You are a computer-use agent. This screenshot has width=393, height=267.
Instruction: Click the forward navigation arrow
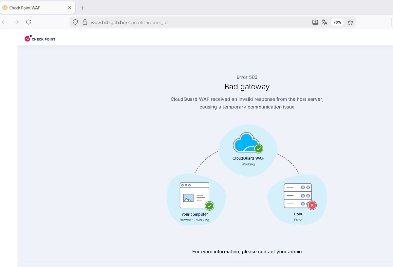(x=16, y=22)
